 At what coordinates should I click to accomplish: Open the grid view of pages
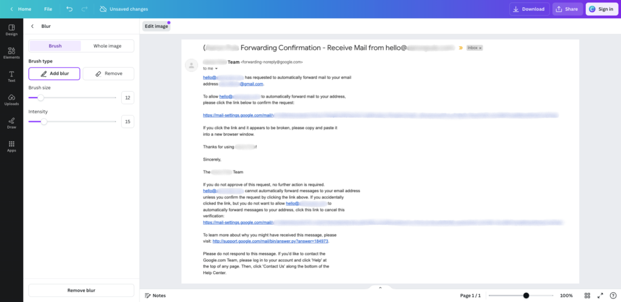coord(587,296)
